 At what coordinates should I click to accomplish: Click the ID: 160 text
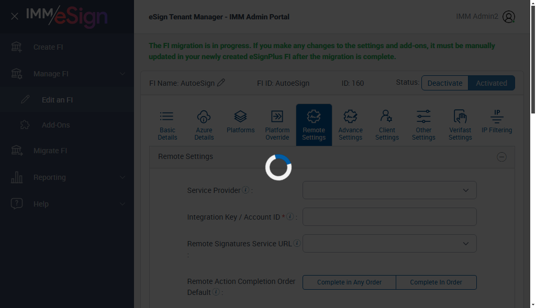point(352,83)
